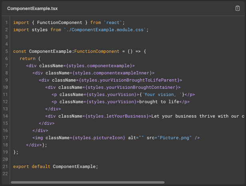Click the 'react' string on line 1

[113, 22]
